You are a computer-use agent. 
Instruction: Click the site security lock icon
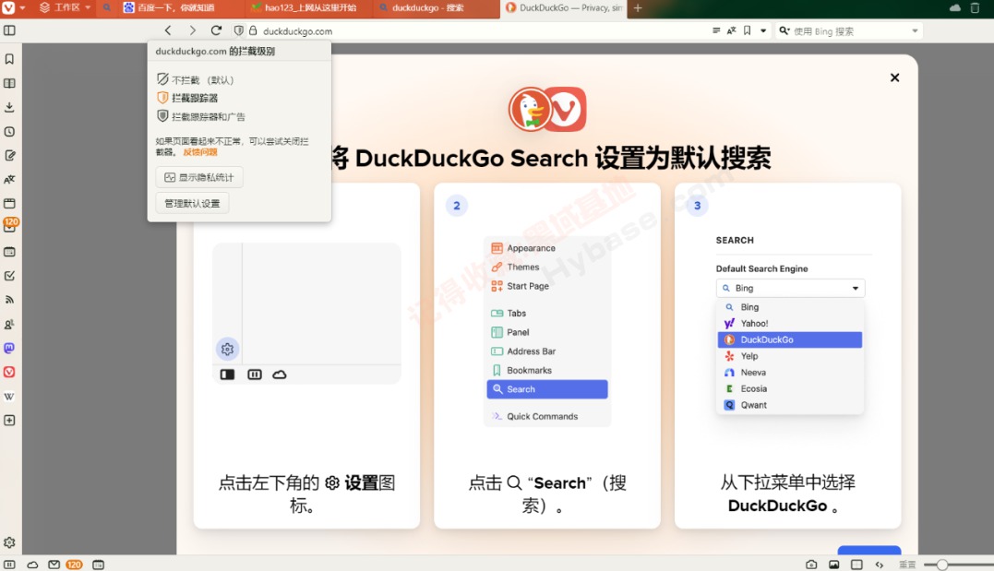253,30
